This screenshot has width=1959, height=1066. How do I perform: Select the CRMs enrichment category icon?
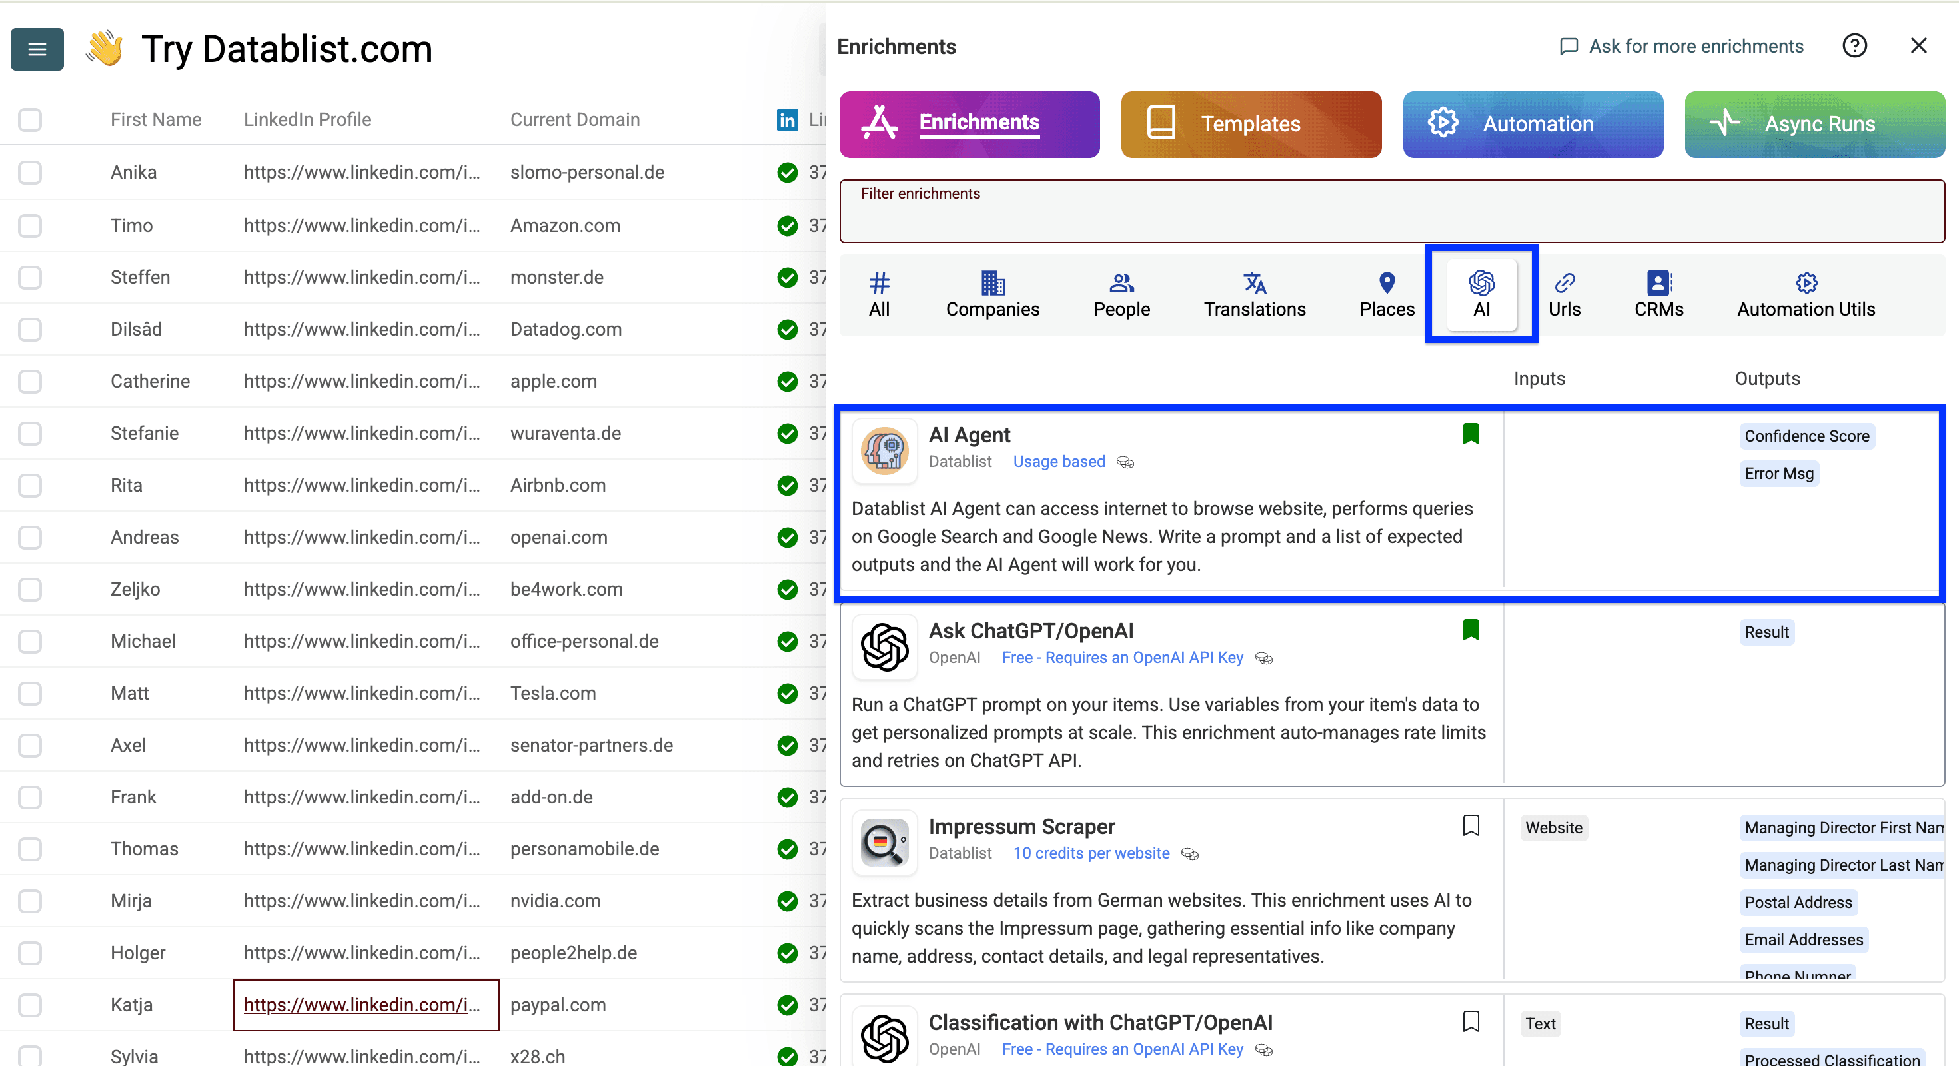[1658, 284]
